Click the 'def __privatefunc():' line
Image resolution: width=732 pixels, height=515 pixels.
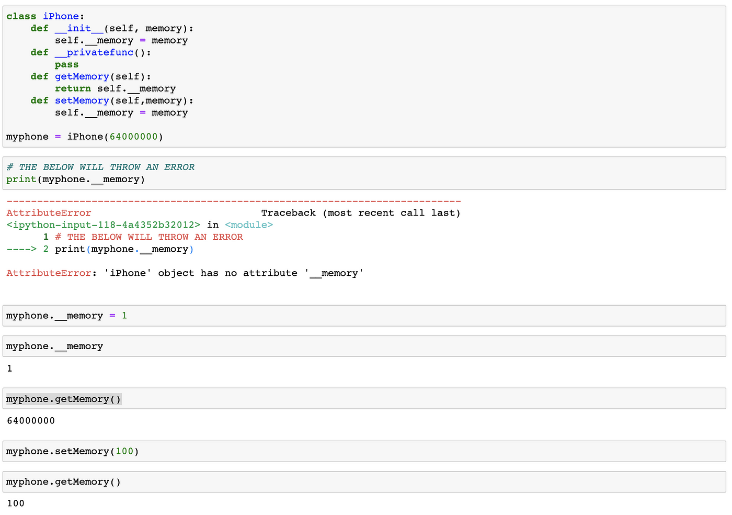[90, 52]
